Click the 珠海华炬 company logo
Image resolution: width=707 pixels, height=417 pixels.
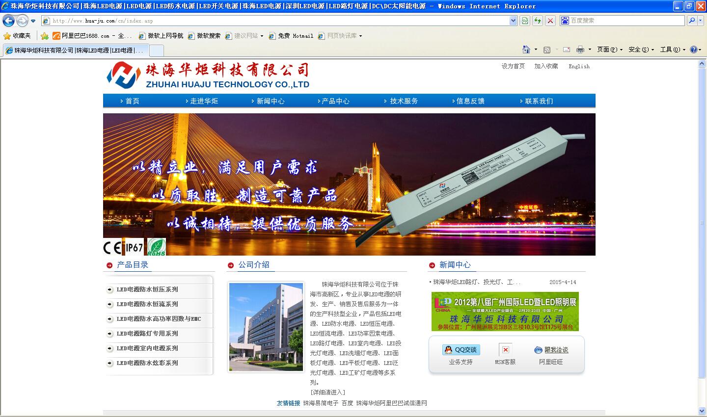pyautogui.click(x=208, y=76)
